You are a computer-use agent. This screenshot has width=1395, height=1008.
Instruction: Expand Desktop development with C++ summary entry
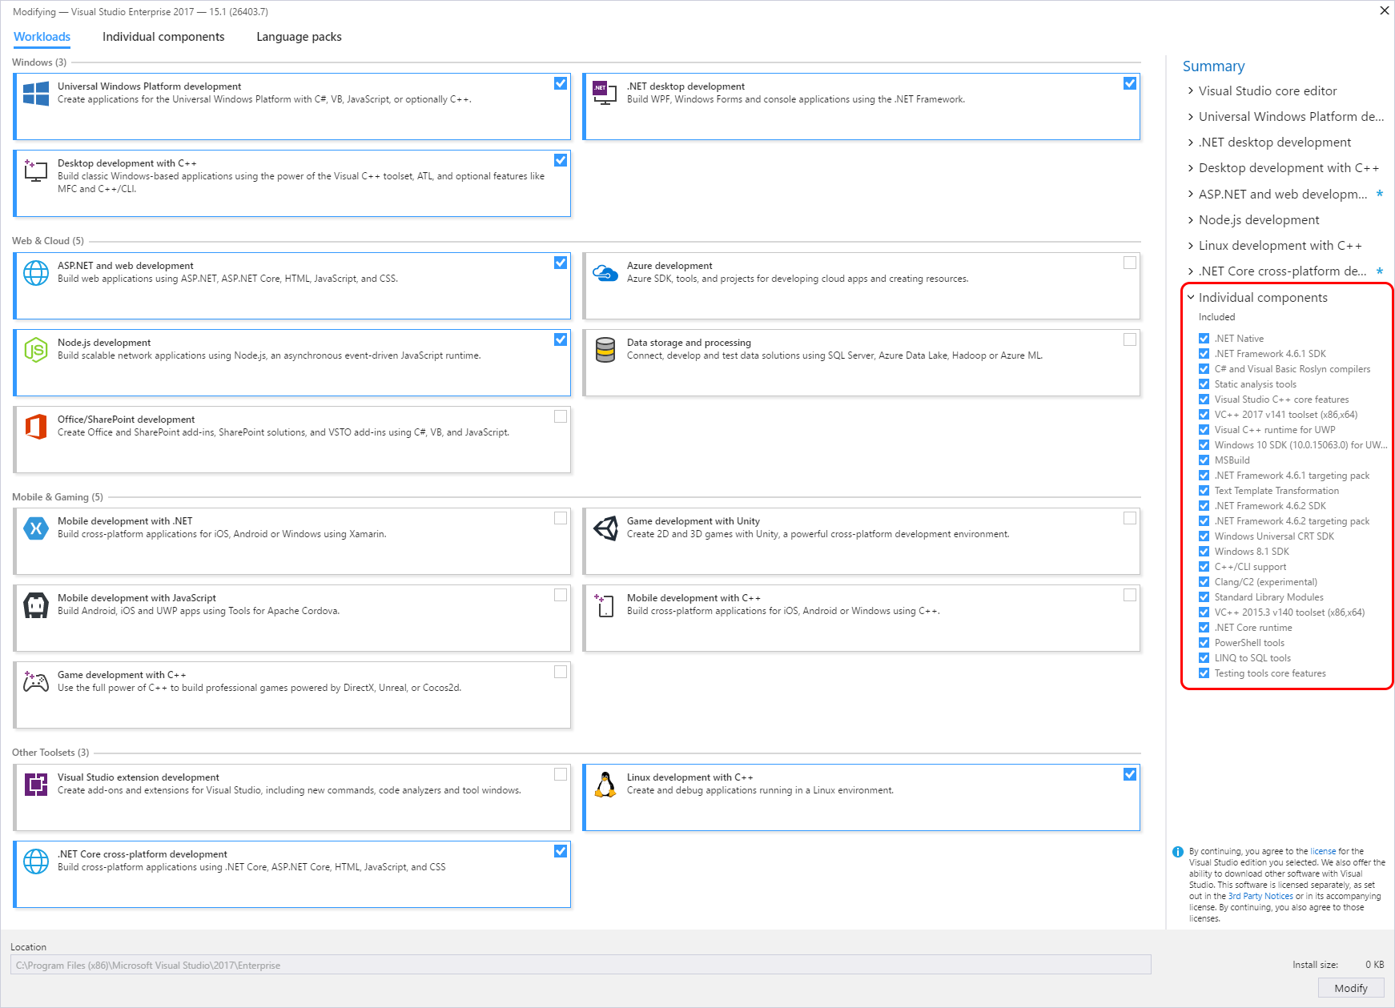pyautogui.click(x=1191, y=168)
